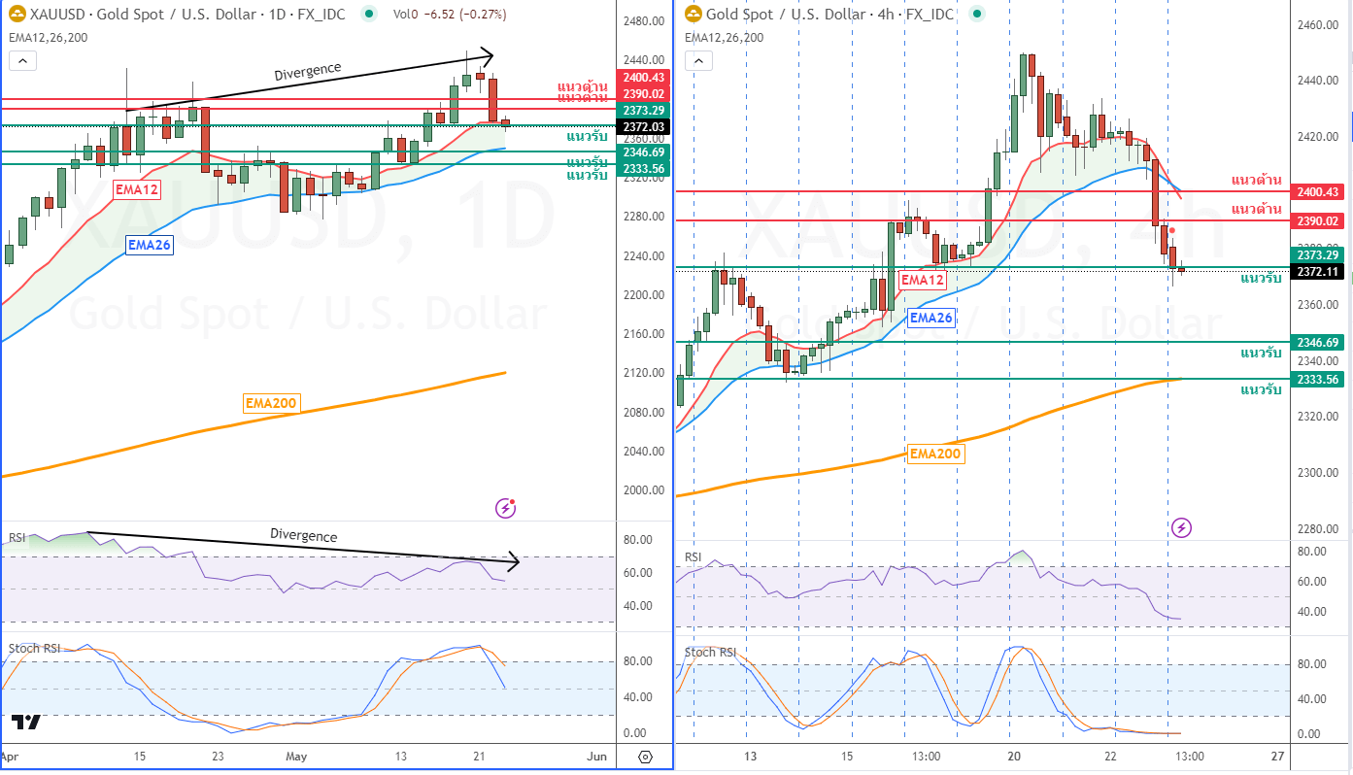Open symbol title Gold Spot 4h FX_IDC
1353x775 pixels.
[x=829, y=15]
